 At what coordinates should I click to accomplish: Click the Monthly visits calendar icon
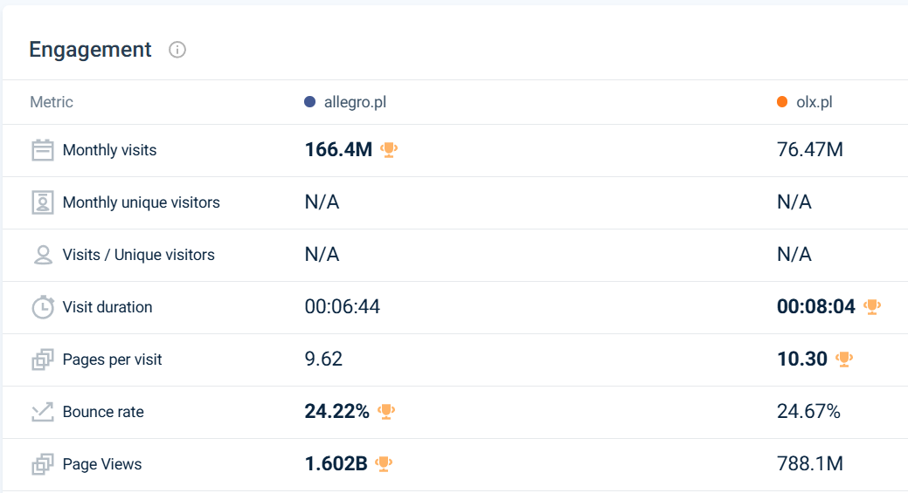43,150
